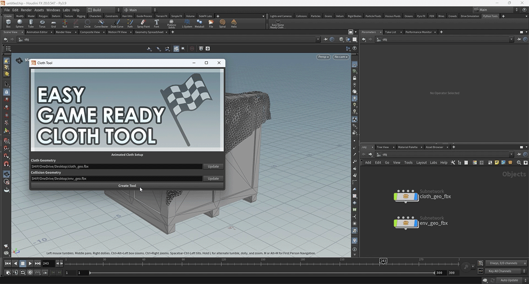Viewport: 529px width, 284px height.
Task: Open network editor Layout menu
Action: (421, 162)
